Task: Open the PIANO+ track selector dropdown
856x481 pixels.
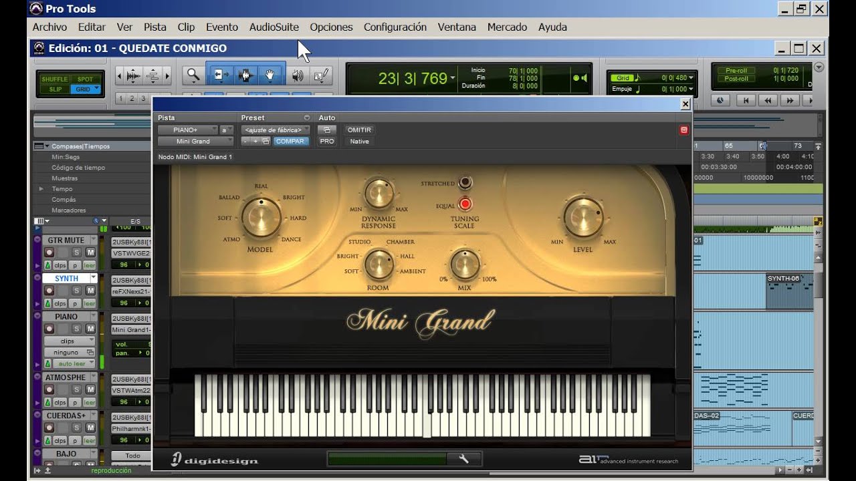Action: click(188, 130)
